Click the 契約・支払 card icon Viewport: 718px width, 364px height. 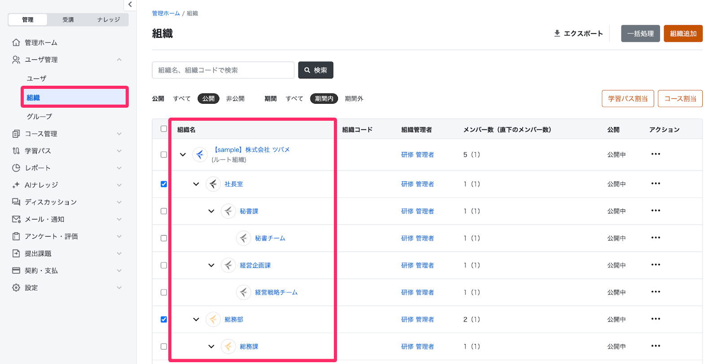(x=16, y=271)
